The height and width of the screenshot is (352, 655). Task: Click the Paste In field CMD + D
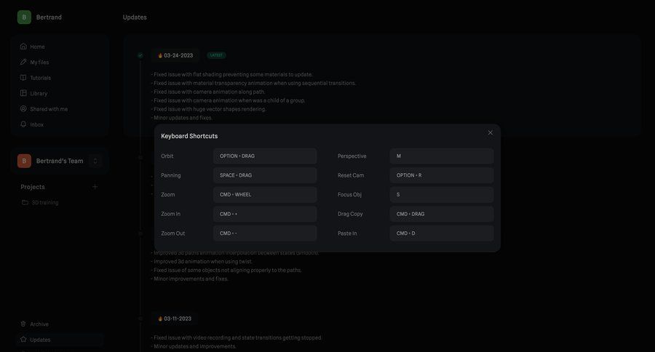442,233
